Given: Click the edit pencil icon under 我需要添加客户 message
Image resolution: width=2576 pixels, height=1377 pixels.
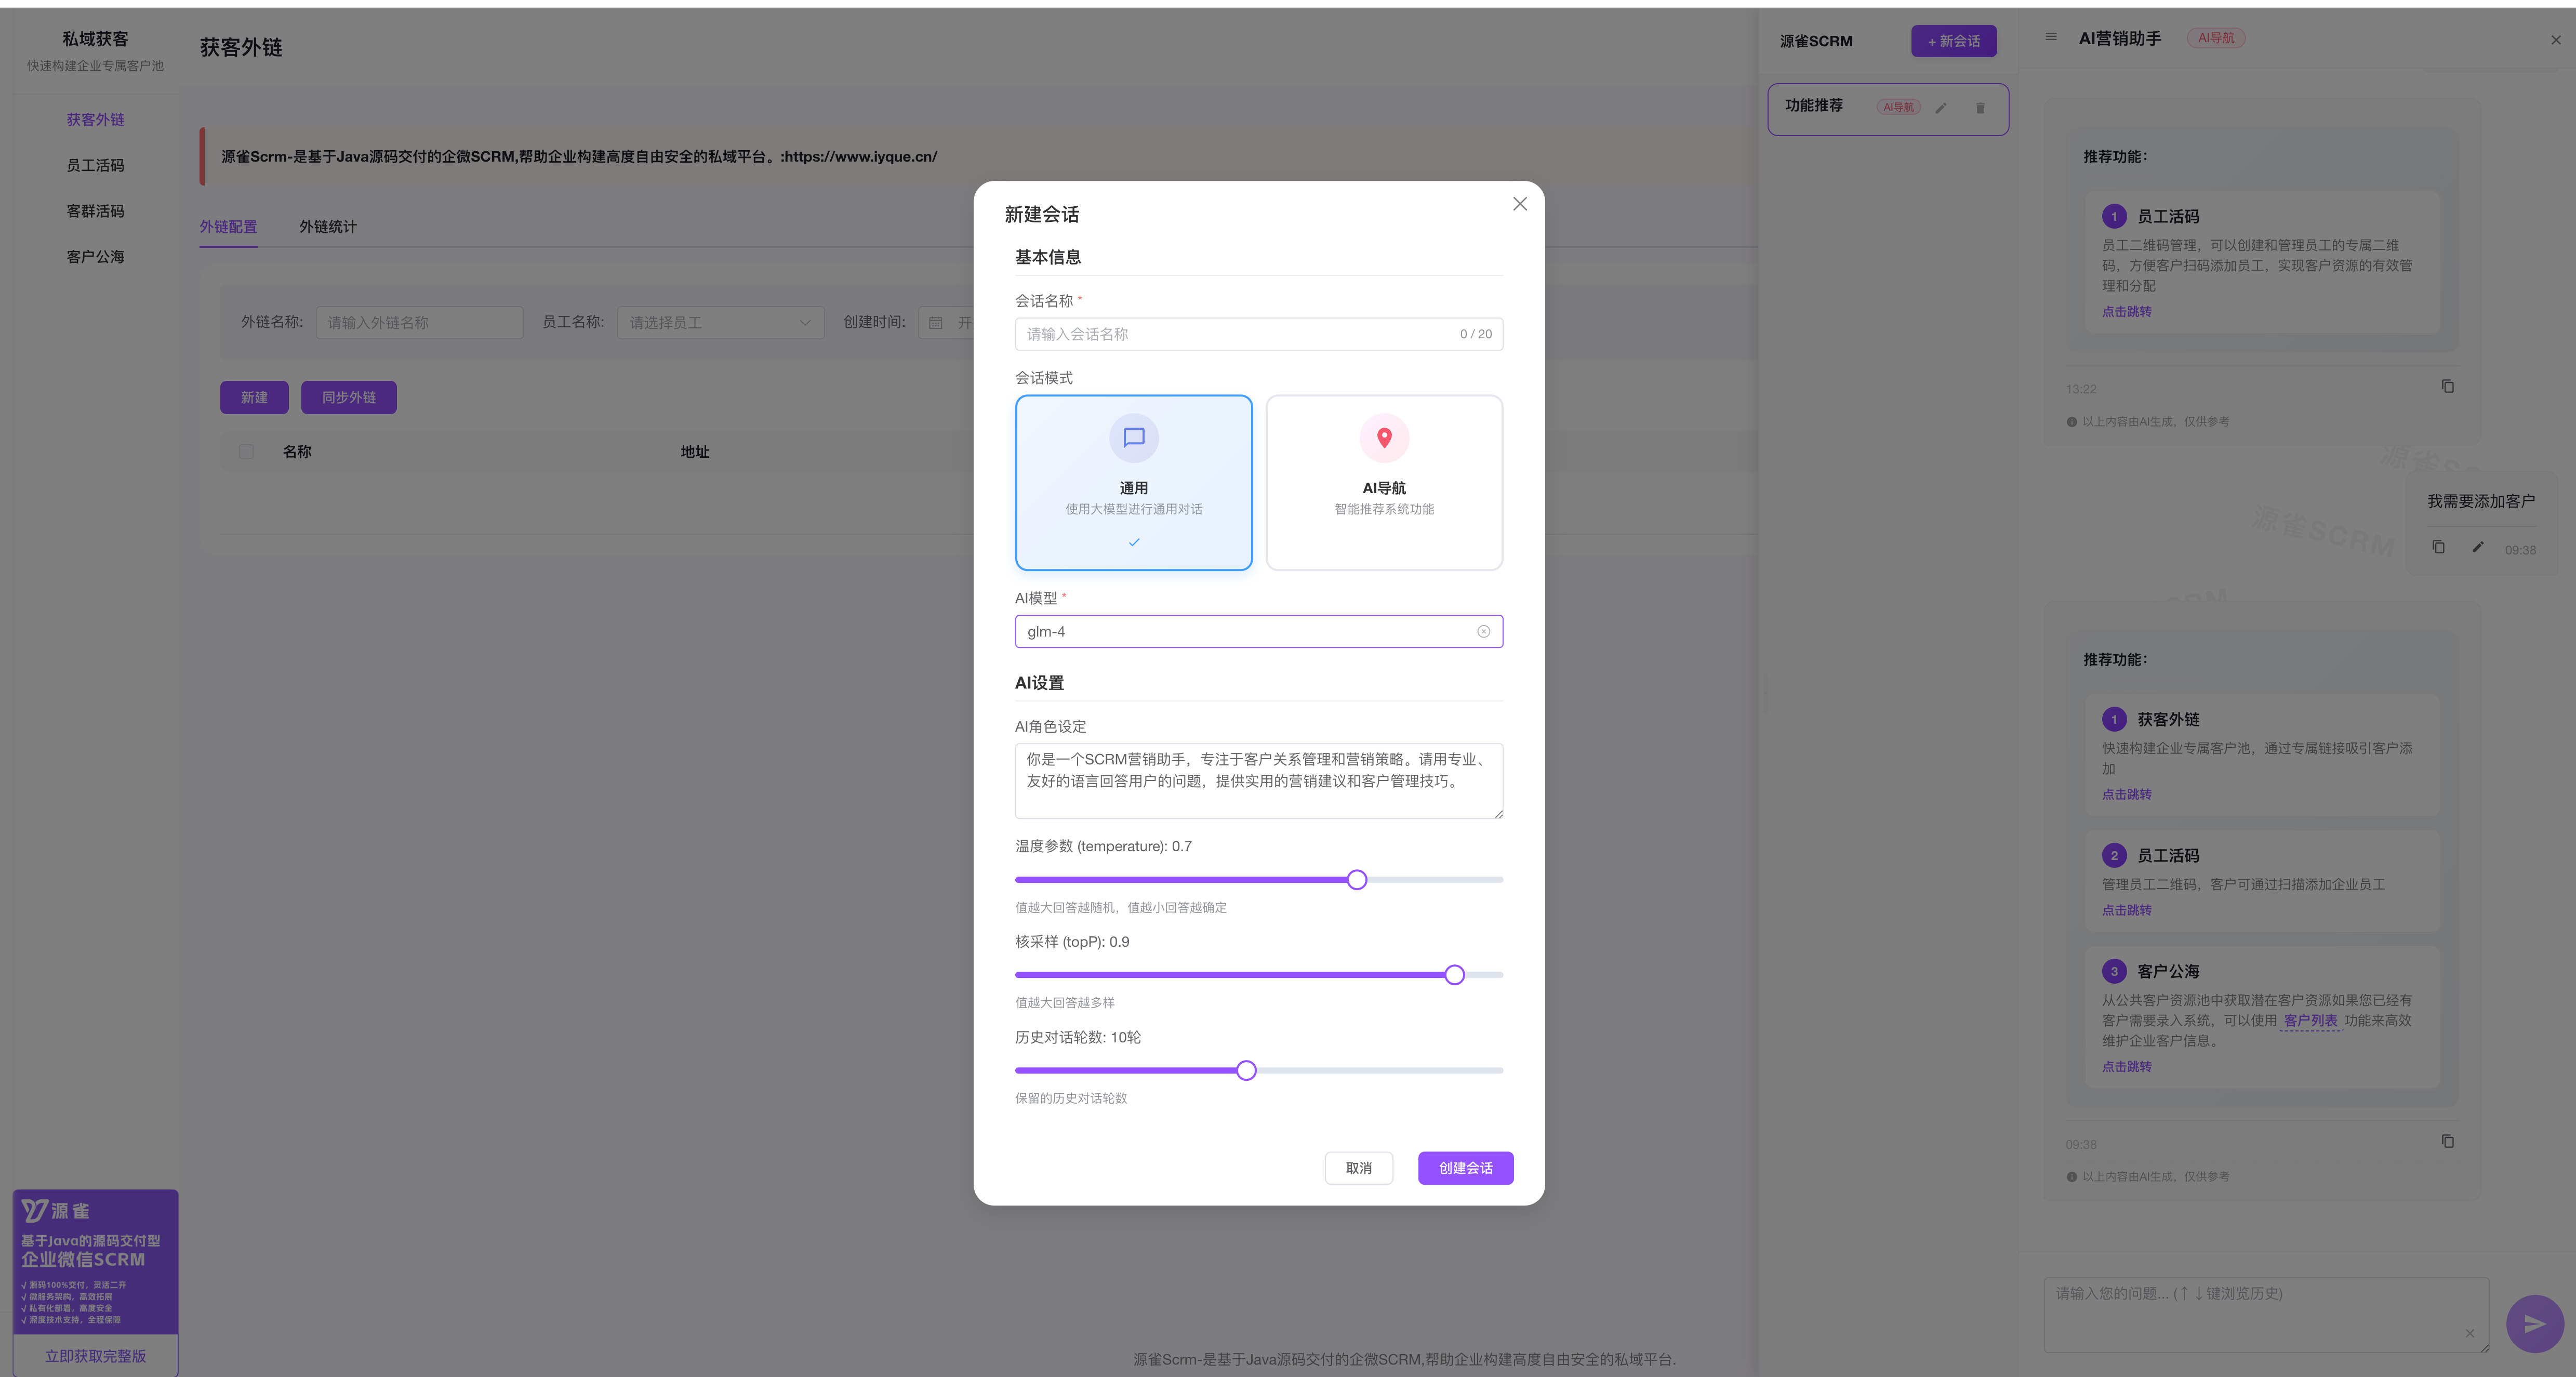Looking at the screenshot, I should [2477, 547].
